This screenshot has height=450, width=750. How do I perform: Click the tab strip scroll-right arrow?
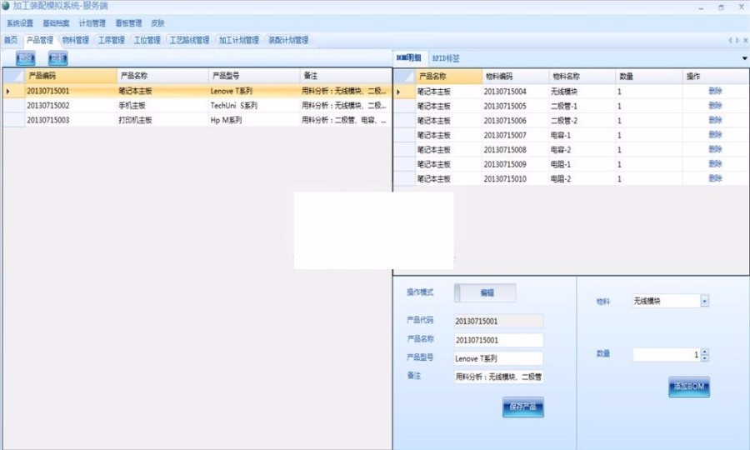coord(737,40)
